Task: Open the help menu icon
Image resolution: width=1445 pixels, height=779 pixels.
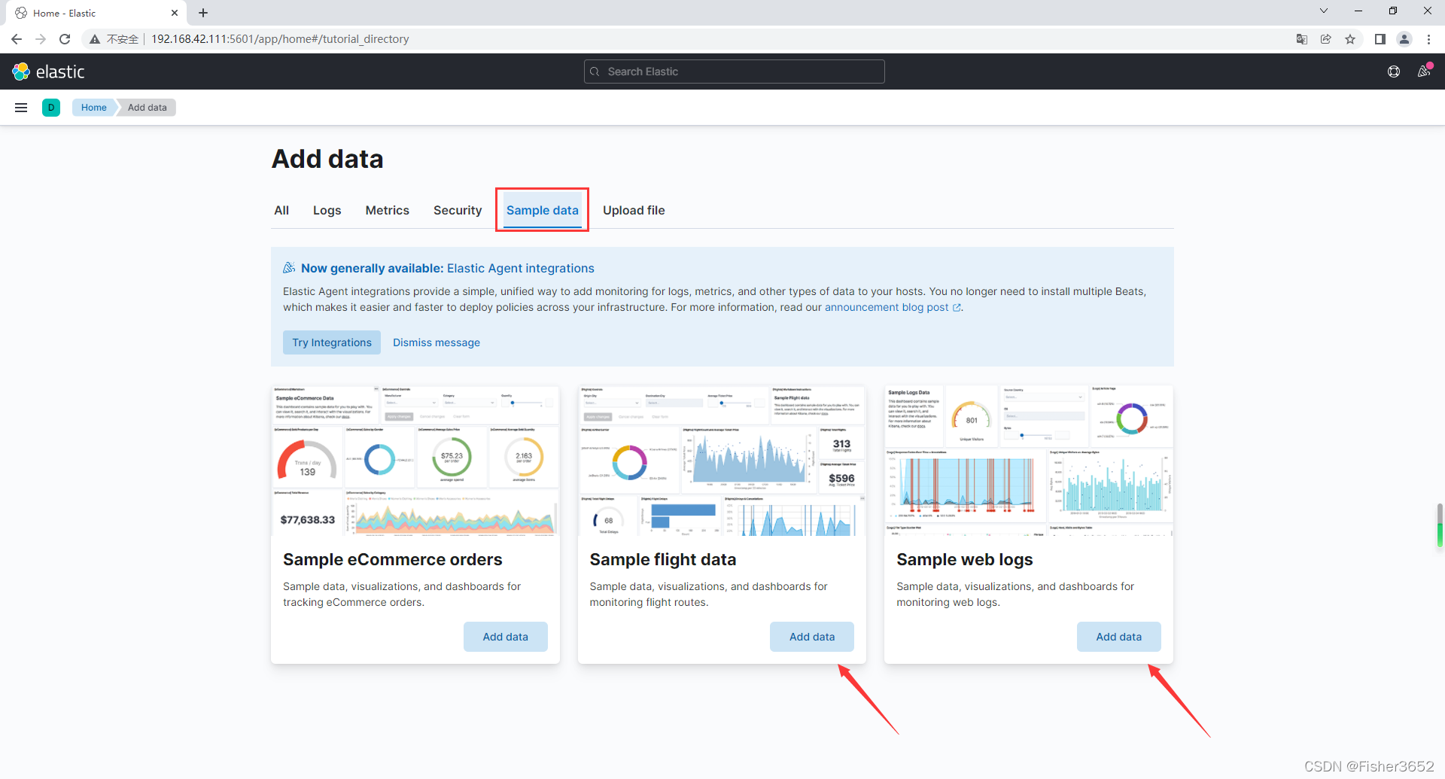Action: (x=1394, y=72)
